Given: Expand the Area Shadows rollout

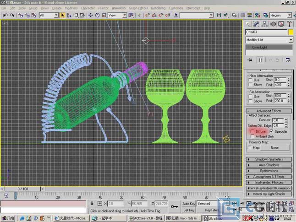Looking at the screenshot, I should point(269,165).
